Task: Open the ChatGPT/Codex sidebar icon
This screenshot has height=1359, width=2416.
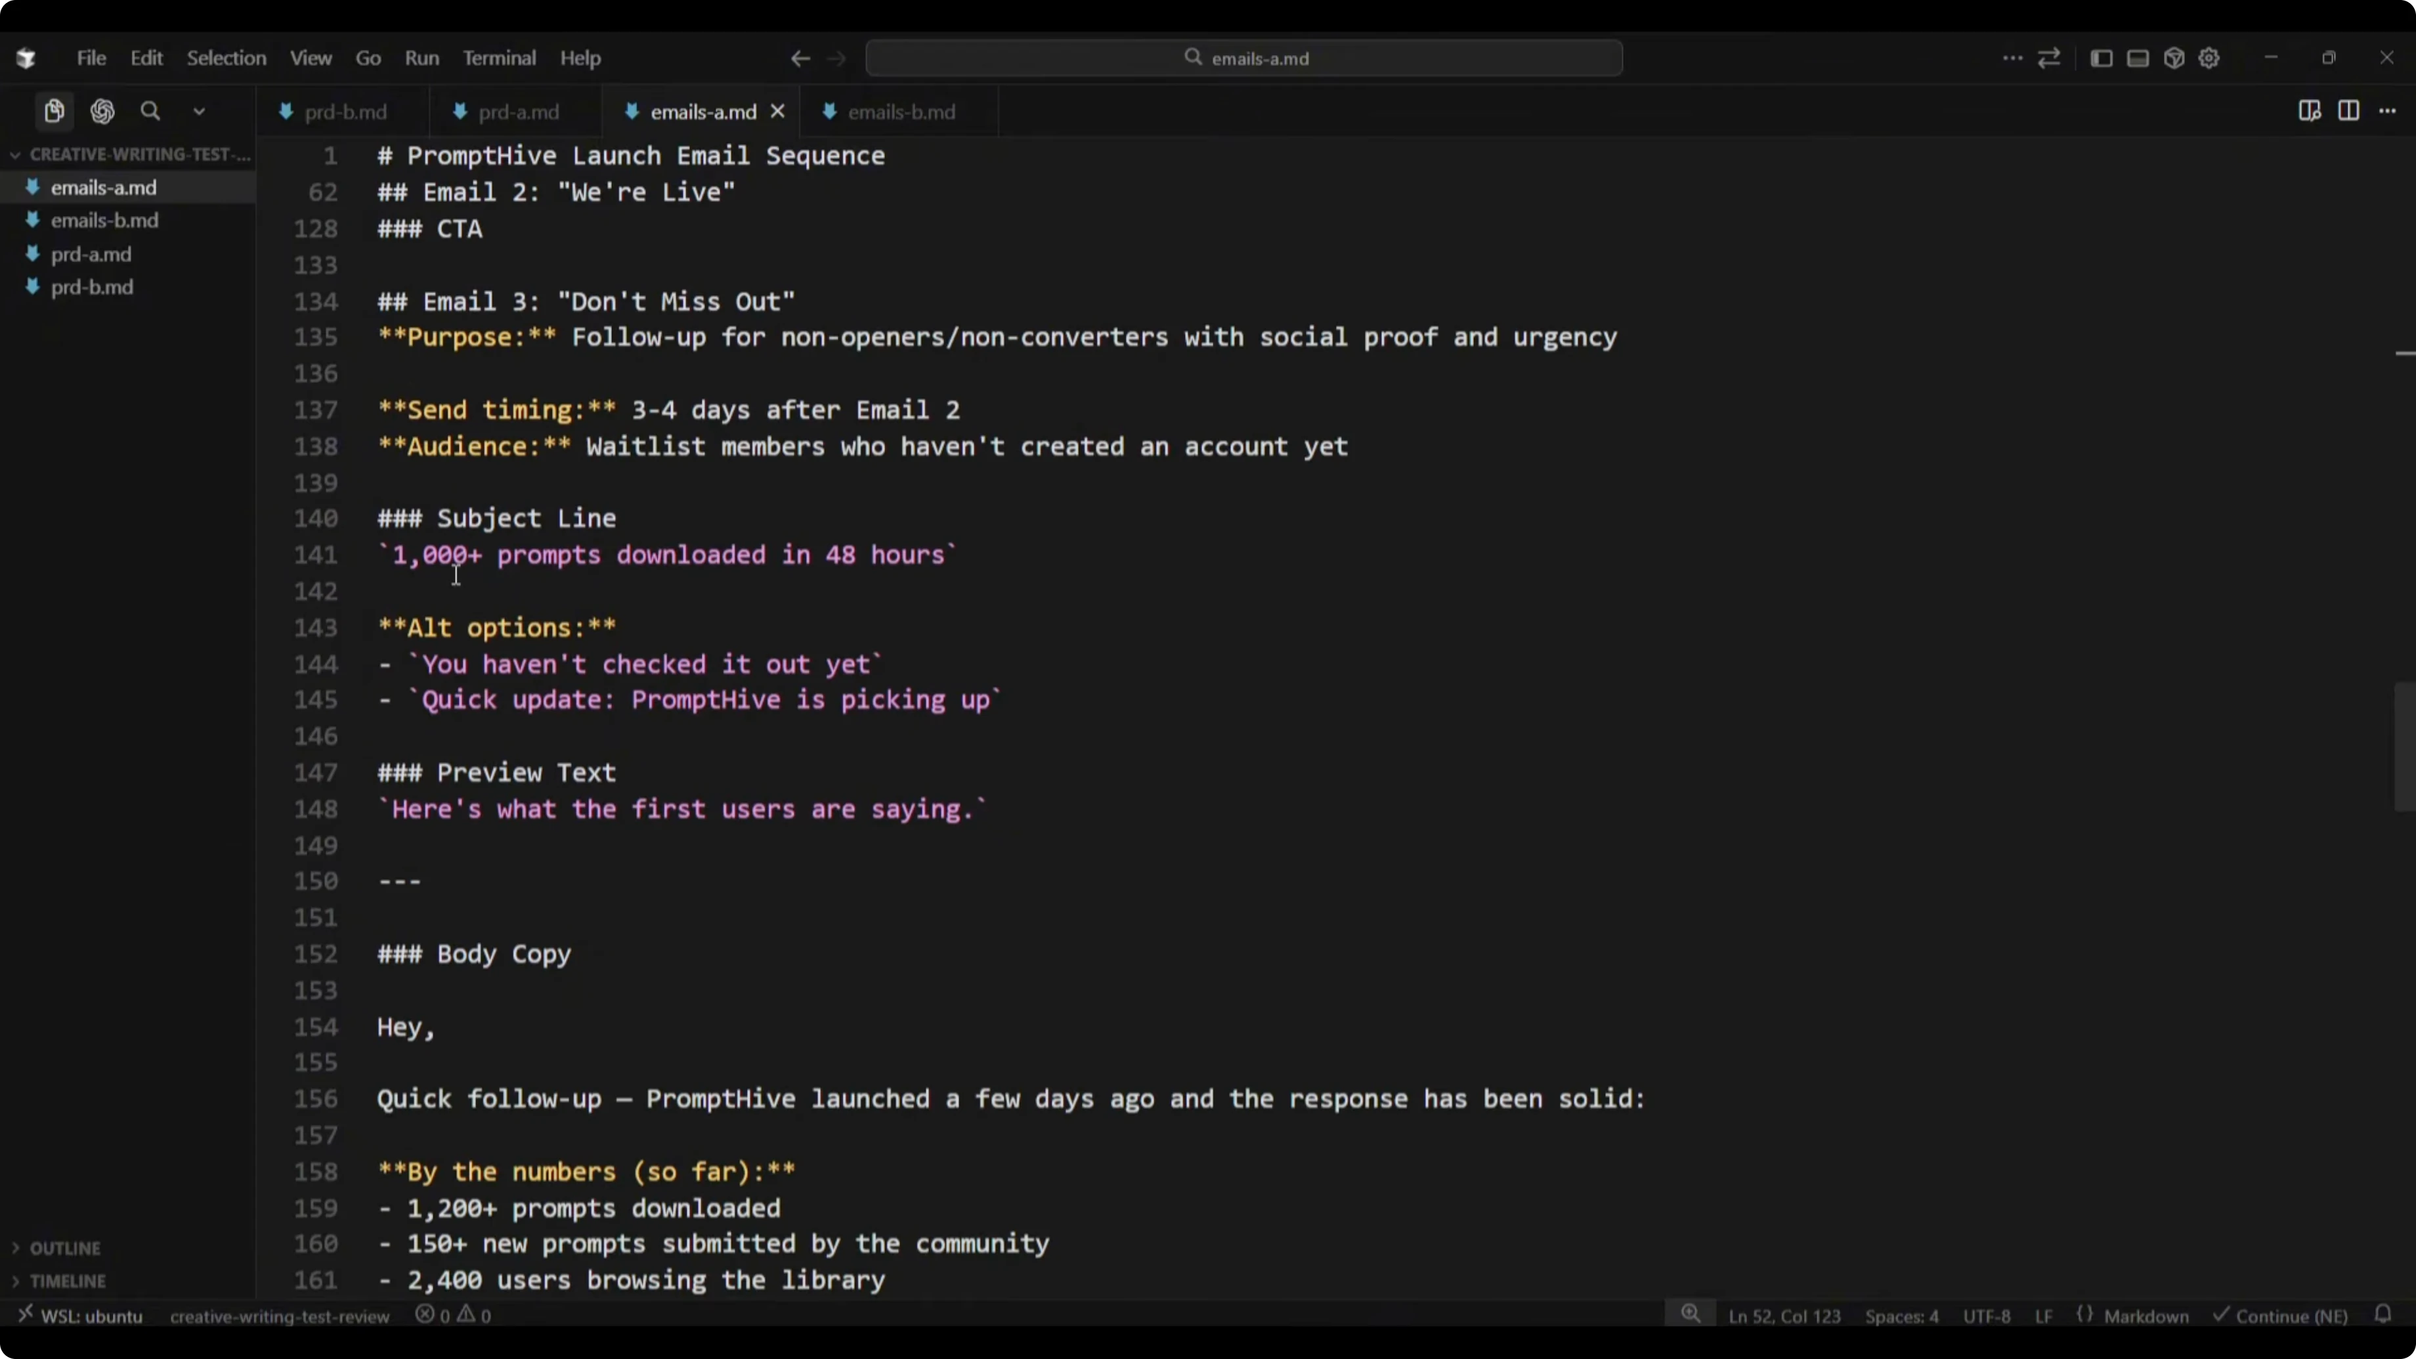Action: coord(102,112)
